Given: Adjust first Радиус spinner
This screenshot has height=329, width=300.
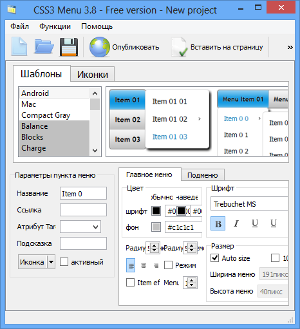Looking at the screenshot, I should pos(154,248).
